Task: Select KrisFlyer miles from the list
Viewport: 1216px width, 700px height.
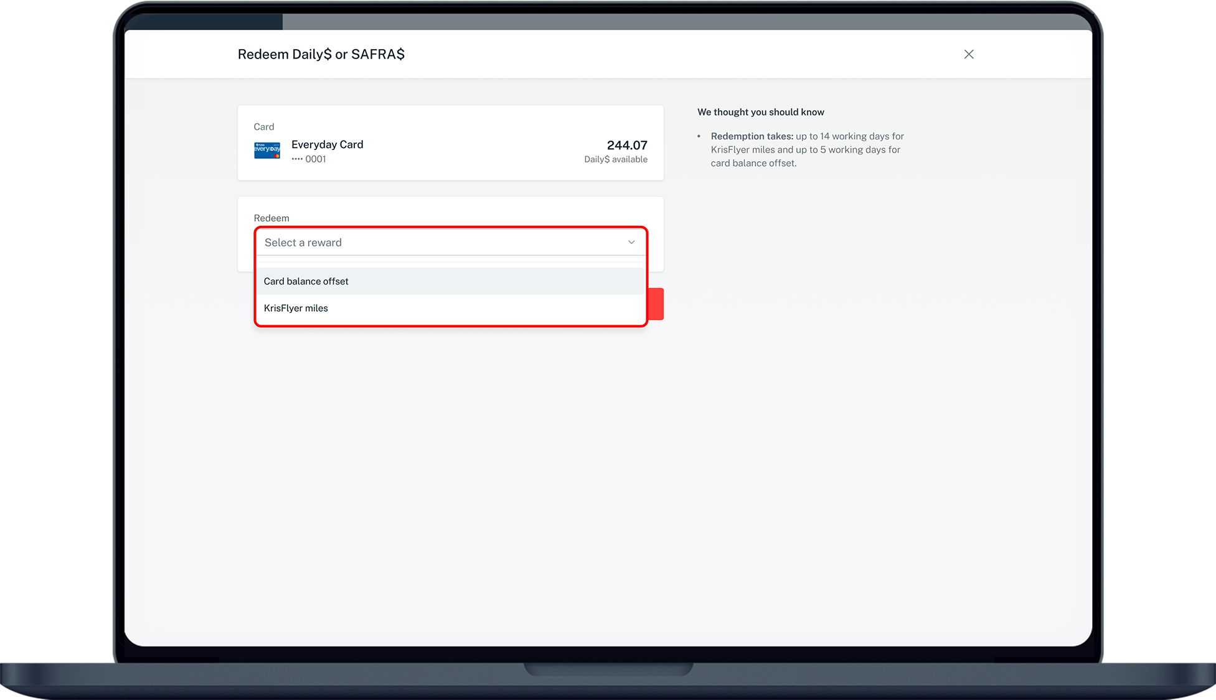Action: 296,308
